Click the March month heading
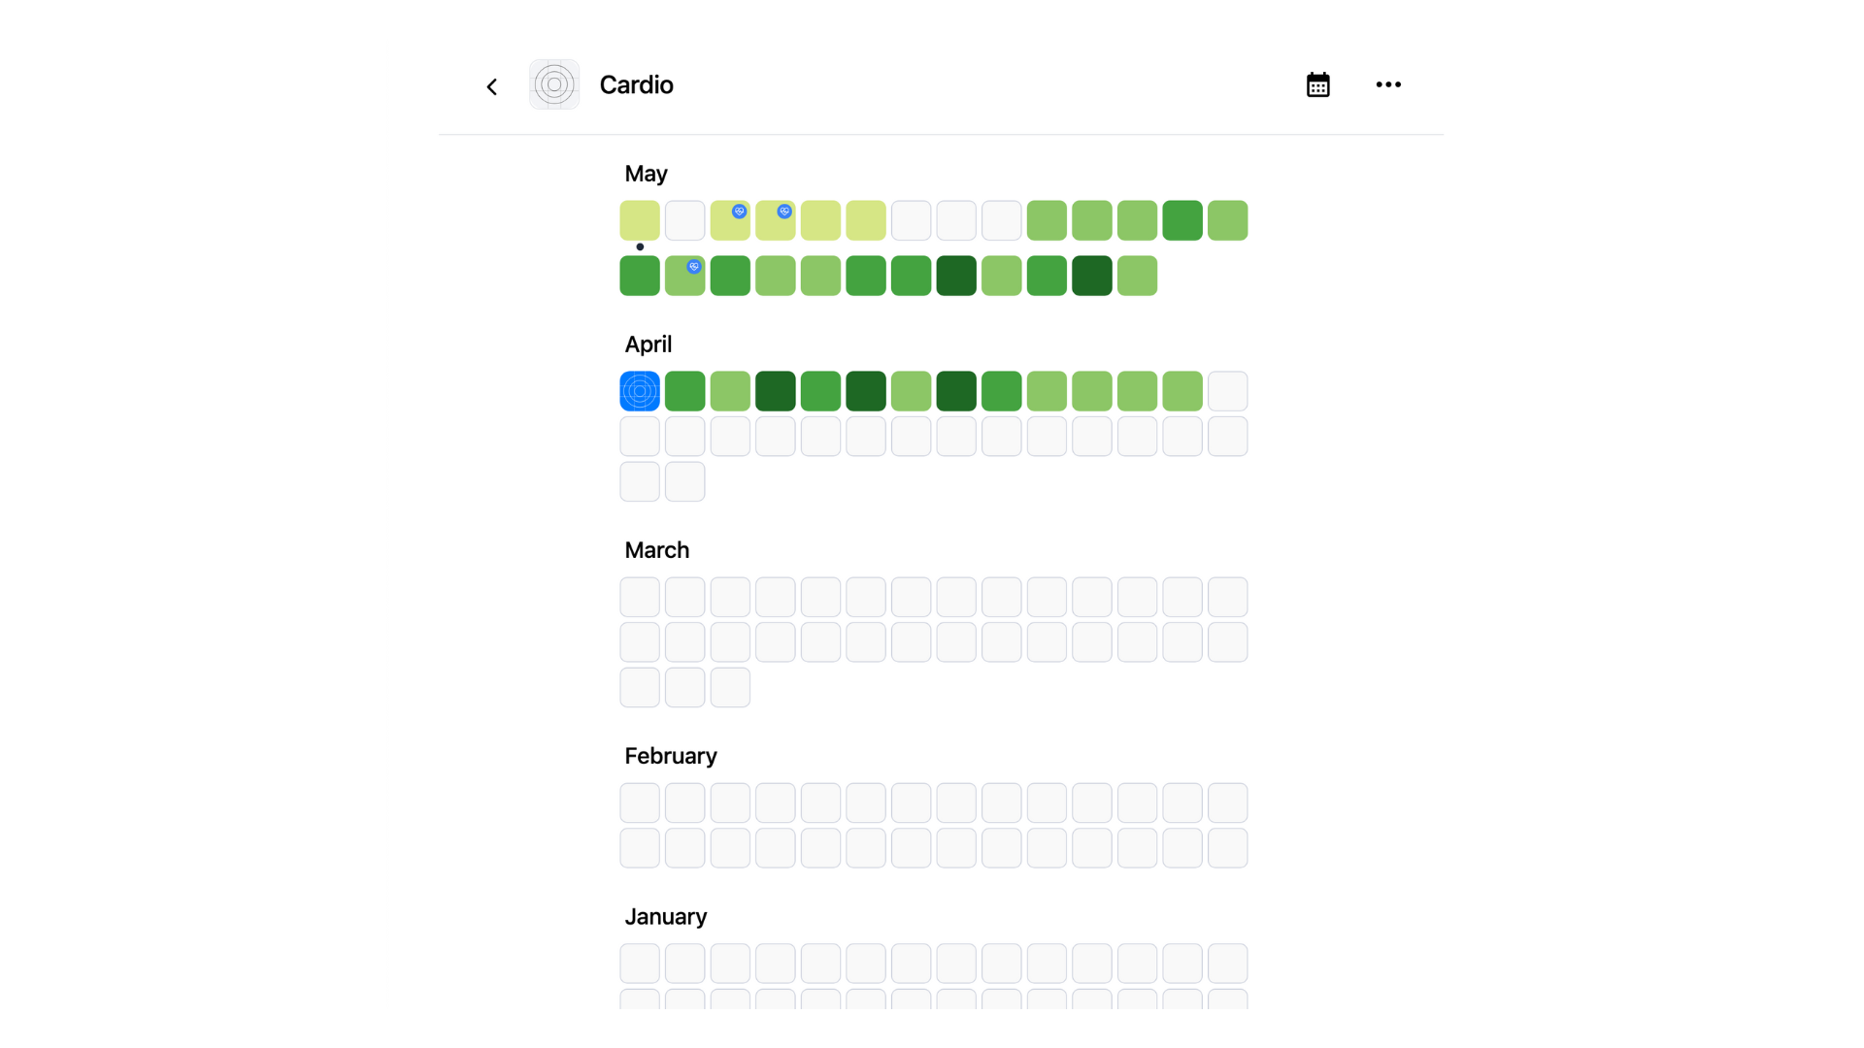 click(656, 550)
